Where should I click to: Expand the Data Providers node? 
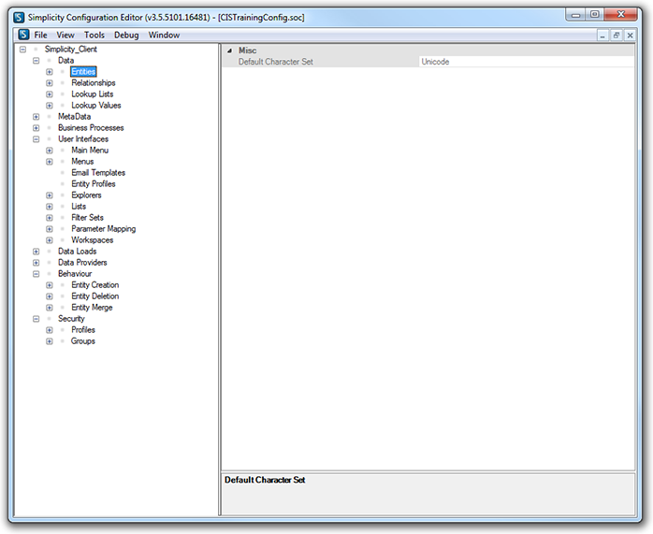(36, 263)
